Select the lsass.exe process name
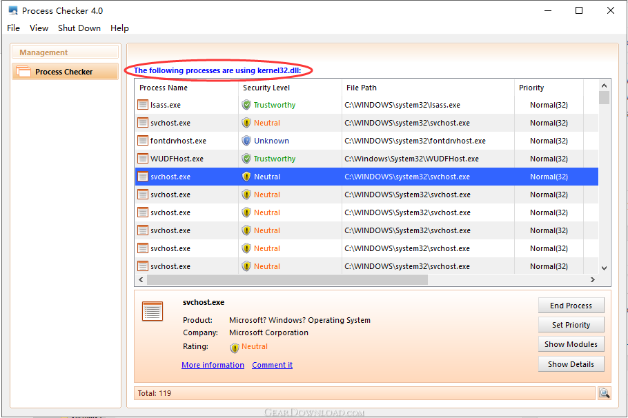Screen dimensions: 628x418 tap(166, 105)
